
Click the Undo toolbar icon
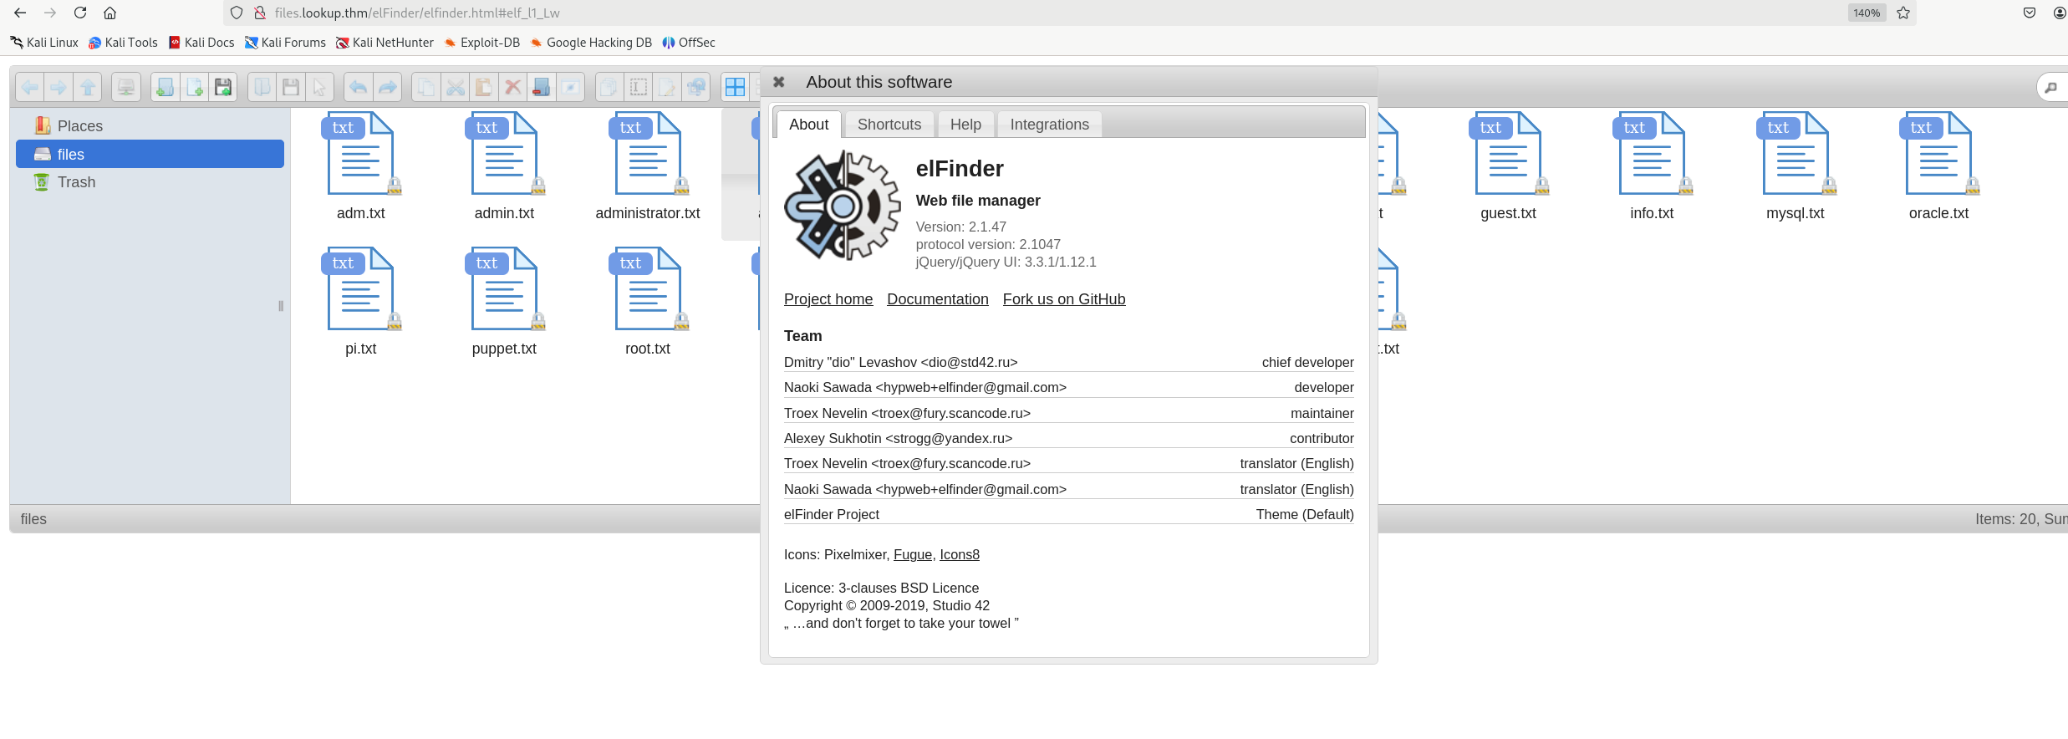click(x=359, y=87)
